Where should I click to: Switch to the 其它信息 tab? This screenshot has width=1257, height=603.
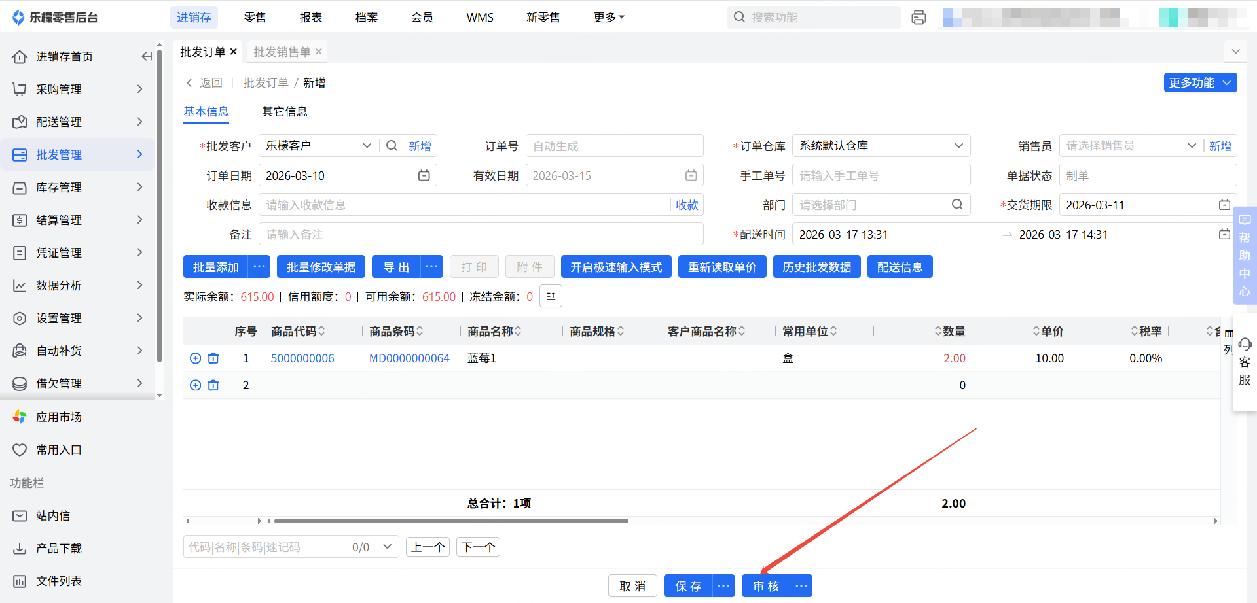[x=284, y=112]
